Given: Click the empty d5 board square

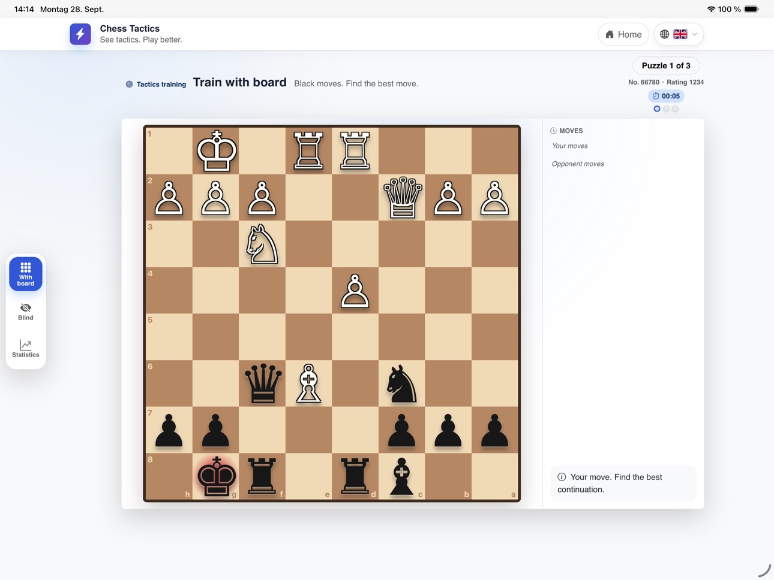Looking at the screenshot, I should tap(355, 337).
